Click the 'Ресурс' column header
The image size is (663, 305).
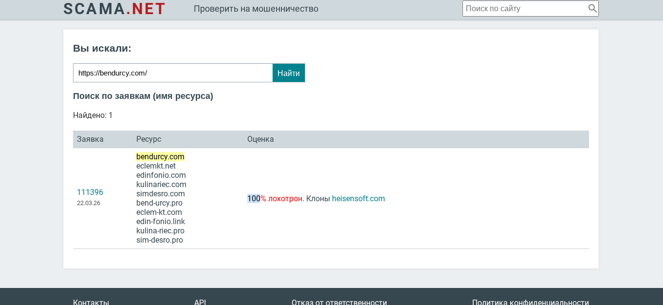148,139
